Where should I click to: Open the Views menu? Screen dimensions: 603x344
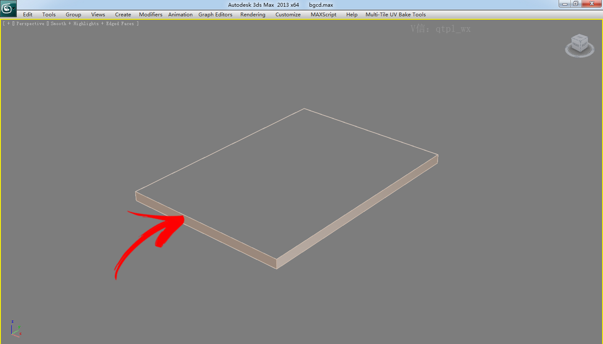(x=98, y=14)
